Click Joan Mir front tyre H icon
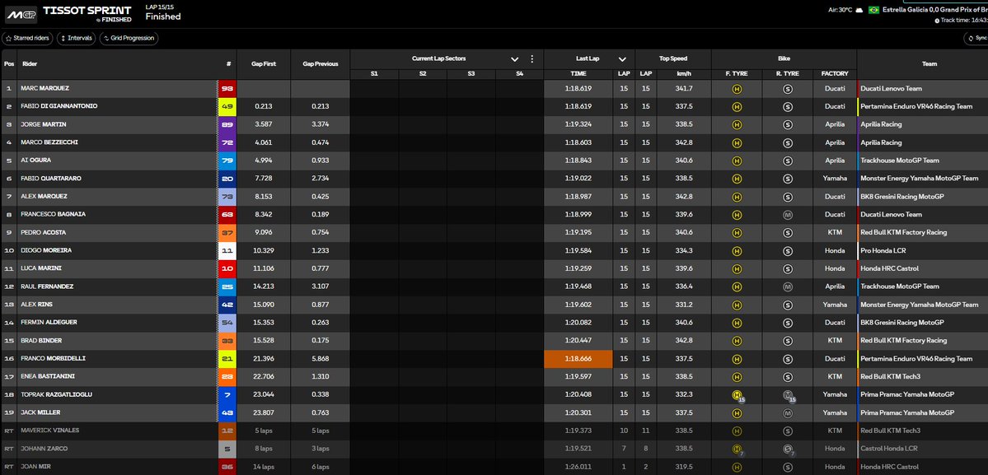Image resolution: width=988 pixels, height=475 pixels. tap(737, 467)
